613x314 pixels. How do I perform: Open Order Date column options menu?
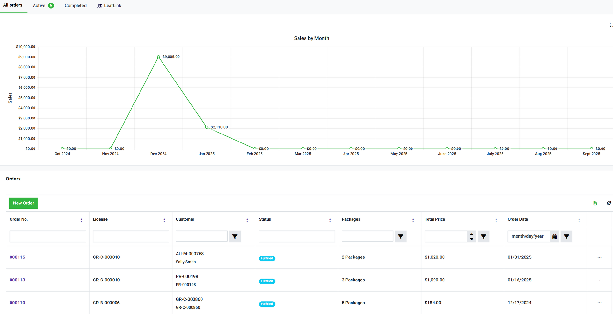coord(579,219)
